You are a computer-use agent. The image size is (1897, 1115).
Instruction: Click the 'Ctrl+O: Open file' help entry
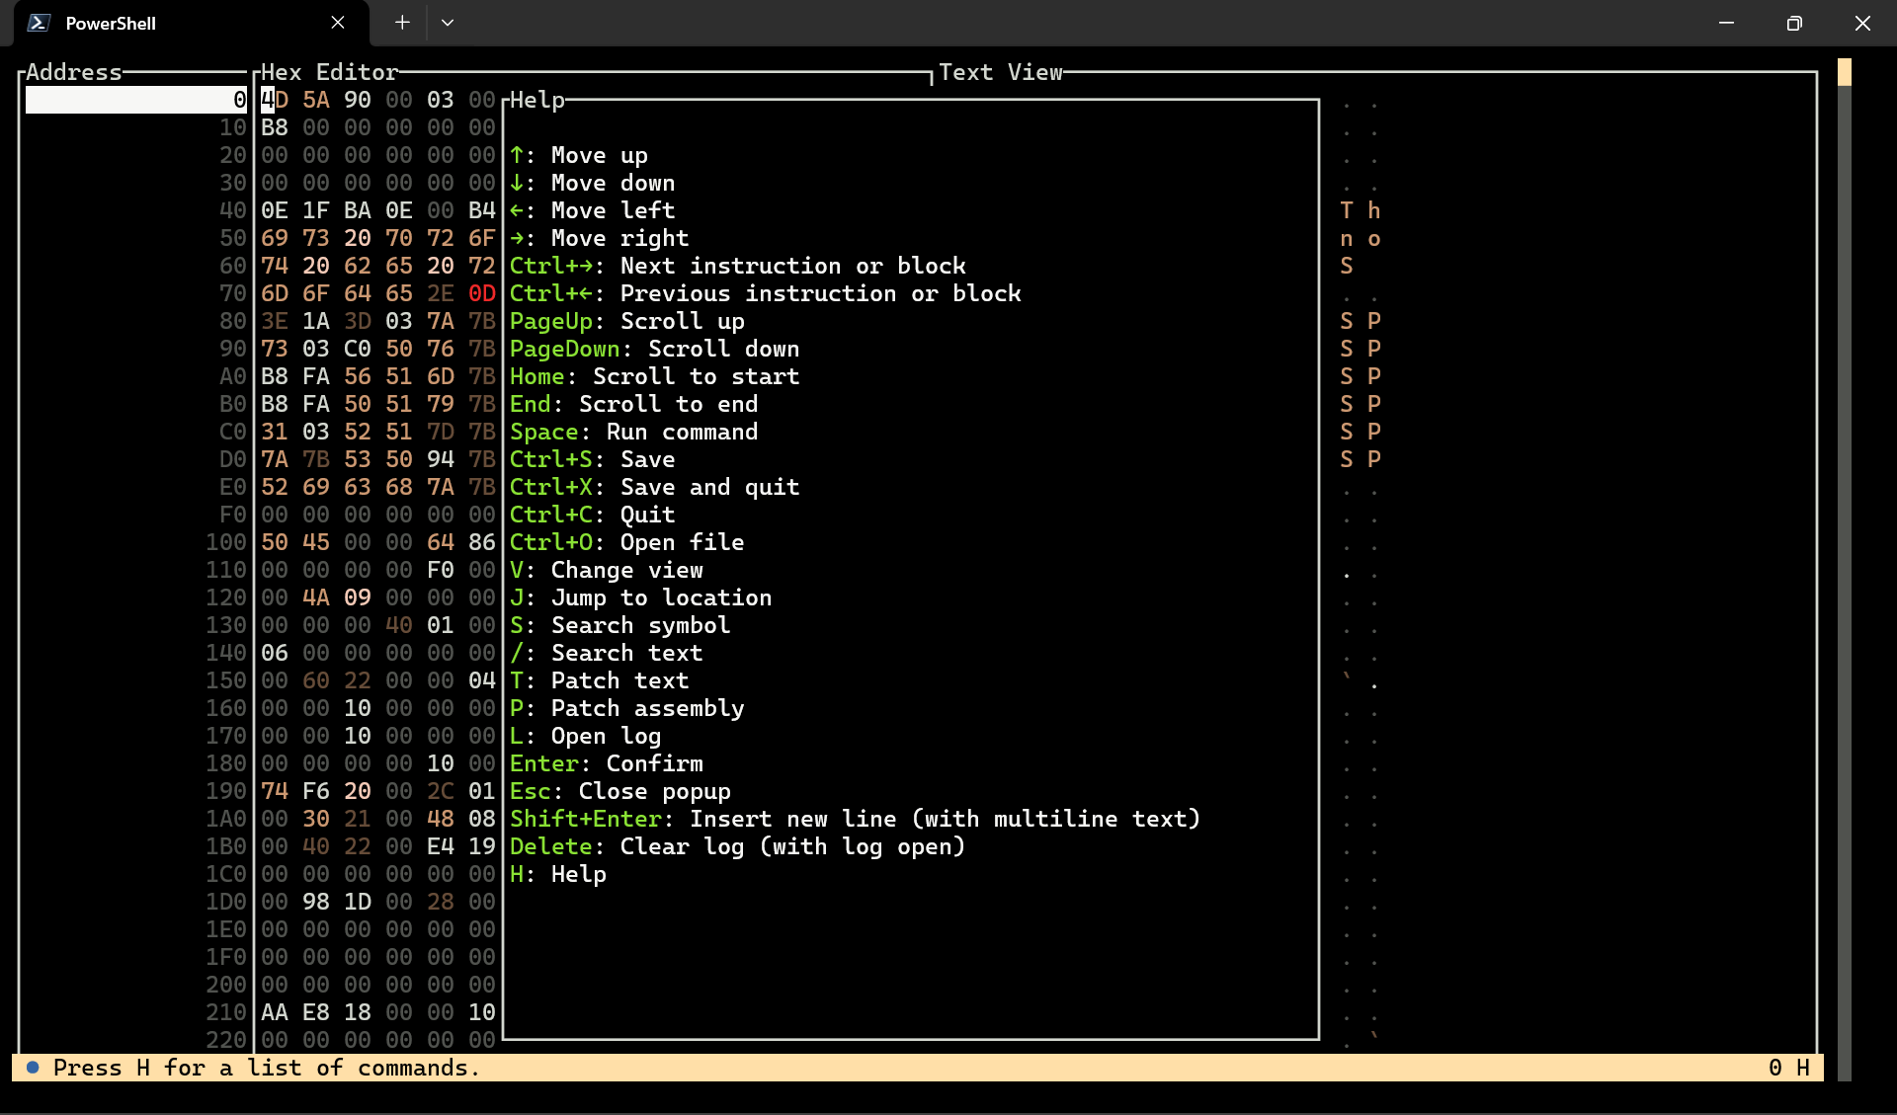pos(626,542)
